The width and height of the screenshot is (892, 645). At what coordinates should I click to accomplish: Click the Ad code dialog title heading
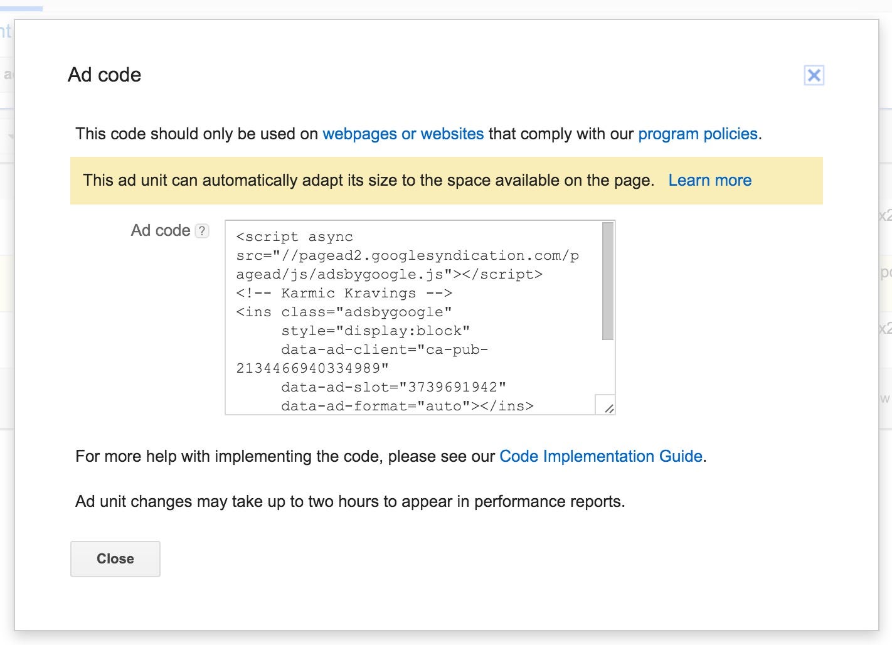coord(104,75)
